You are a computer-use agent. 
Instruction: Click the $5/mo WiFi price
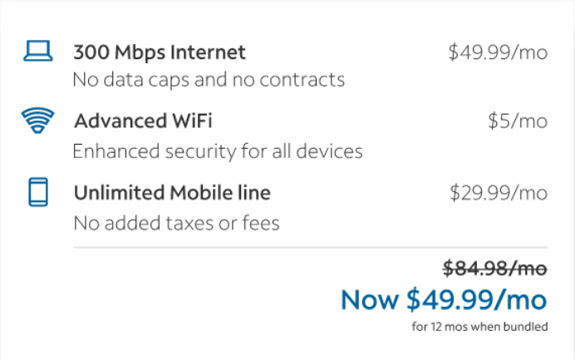tap(518, 121)
